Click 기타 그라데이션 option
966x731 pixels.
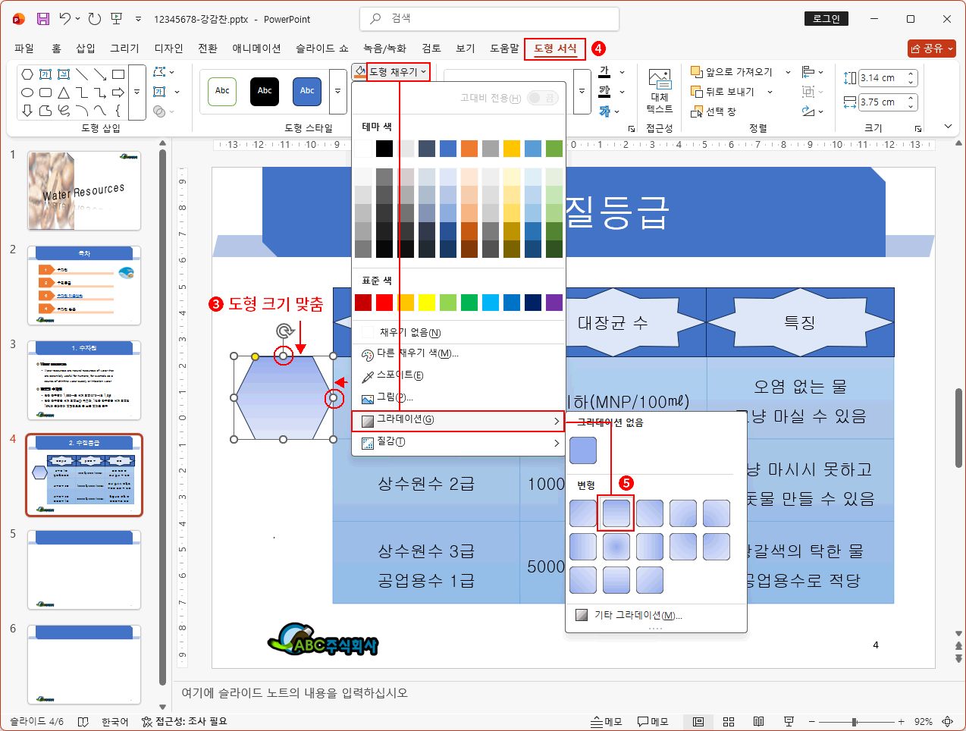click(637, 615)
